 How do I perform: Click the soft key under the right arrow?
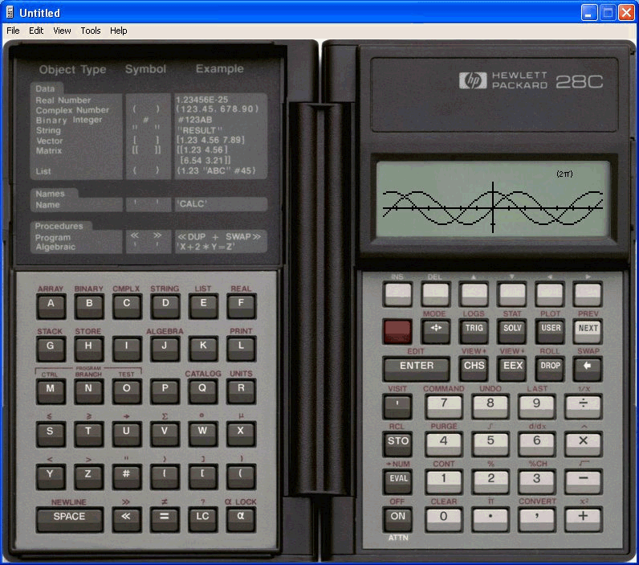pyautogui.click(x=588, y=293)
